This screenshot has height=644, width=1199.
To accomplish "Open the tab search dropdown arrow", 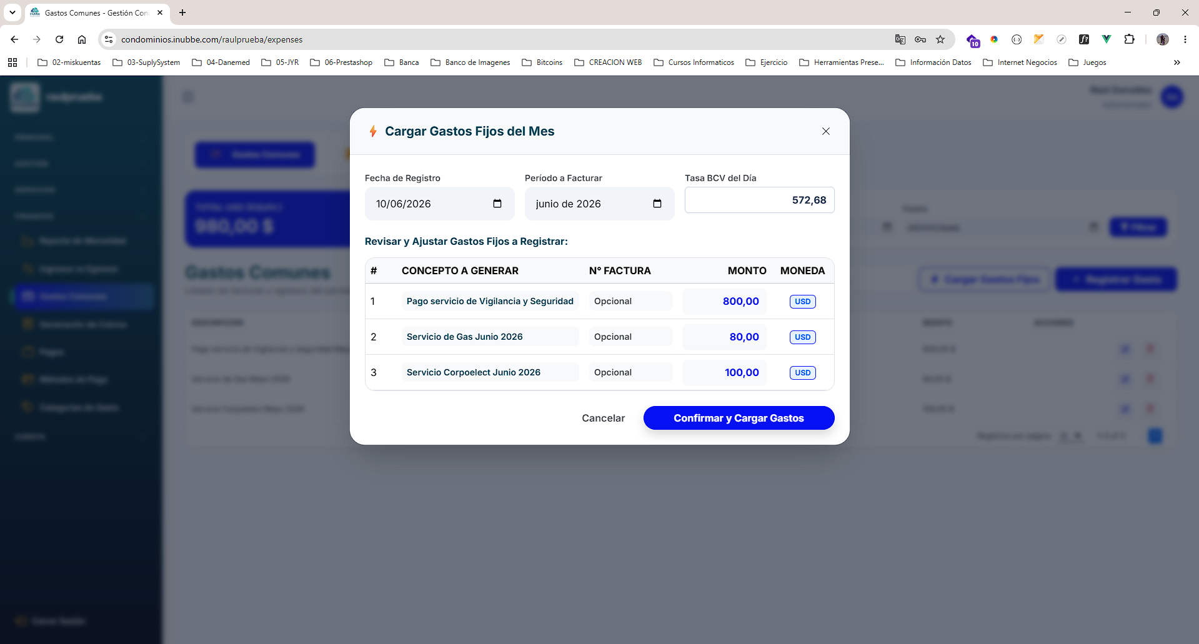I will (x=12, y=12).
